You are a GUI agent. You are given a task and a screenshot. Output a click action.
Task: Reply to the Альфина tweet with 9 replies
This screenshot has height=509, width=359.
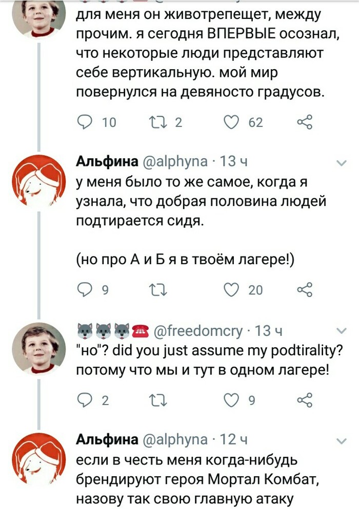pos(84,290)
